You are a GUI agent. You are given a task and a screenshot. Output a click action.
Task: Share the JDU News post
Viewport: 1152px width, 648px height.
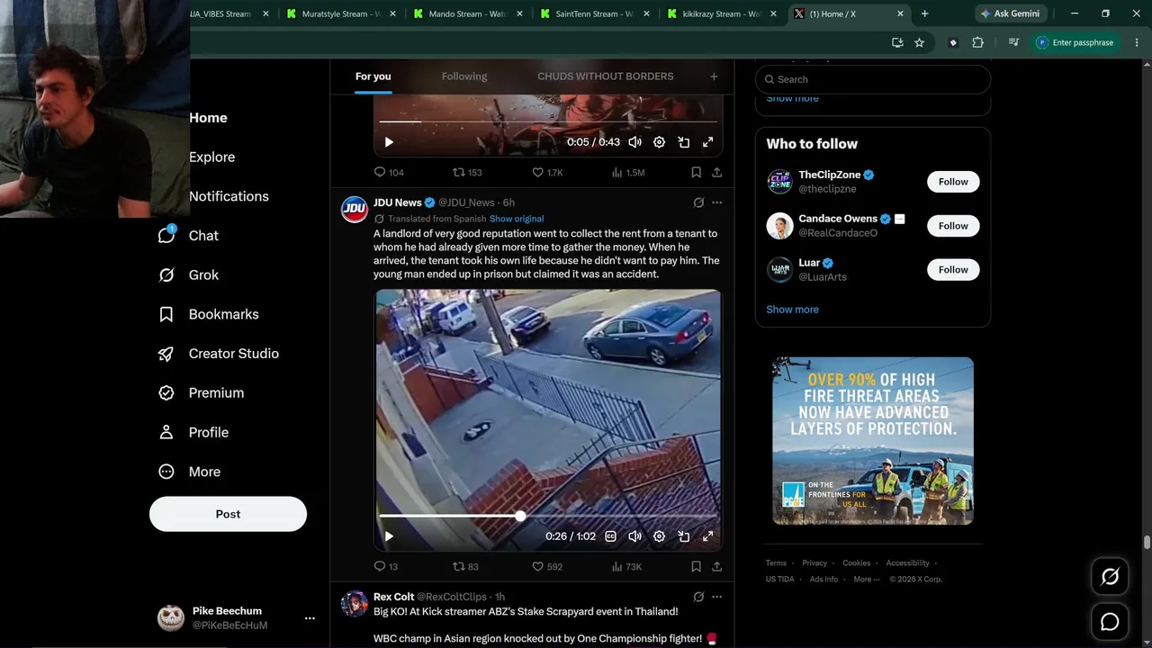coord(716,567)
